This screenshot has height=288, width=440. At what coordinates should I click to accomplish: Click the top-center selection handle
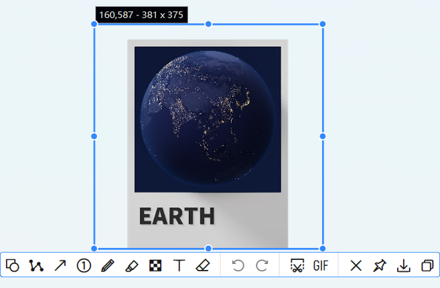pyautogui.click(x=208, y=24)
